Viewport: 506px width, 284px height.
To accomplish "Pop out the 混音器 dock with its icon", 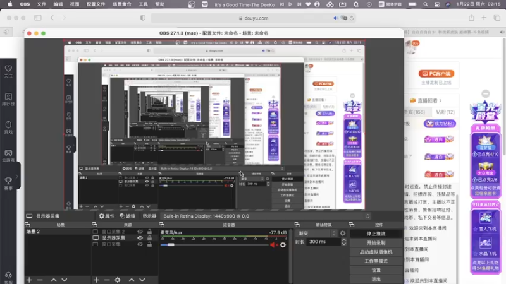I will pos(162,225).
